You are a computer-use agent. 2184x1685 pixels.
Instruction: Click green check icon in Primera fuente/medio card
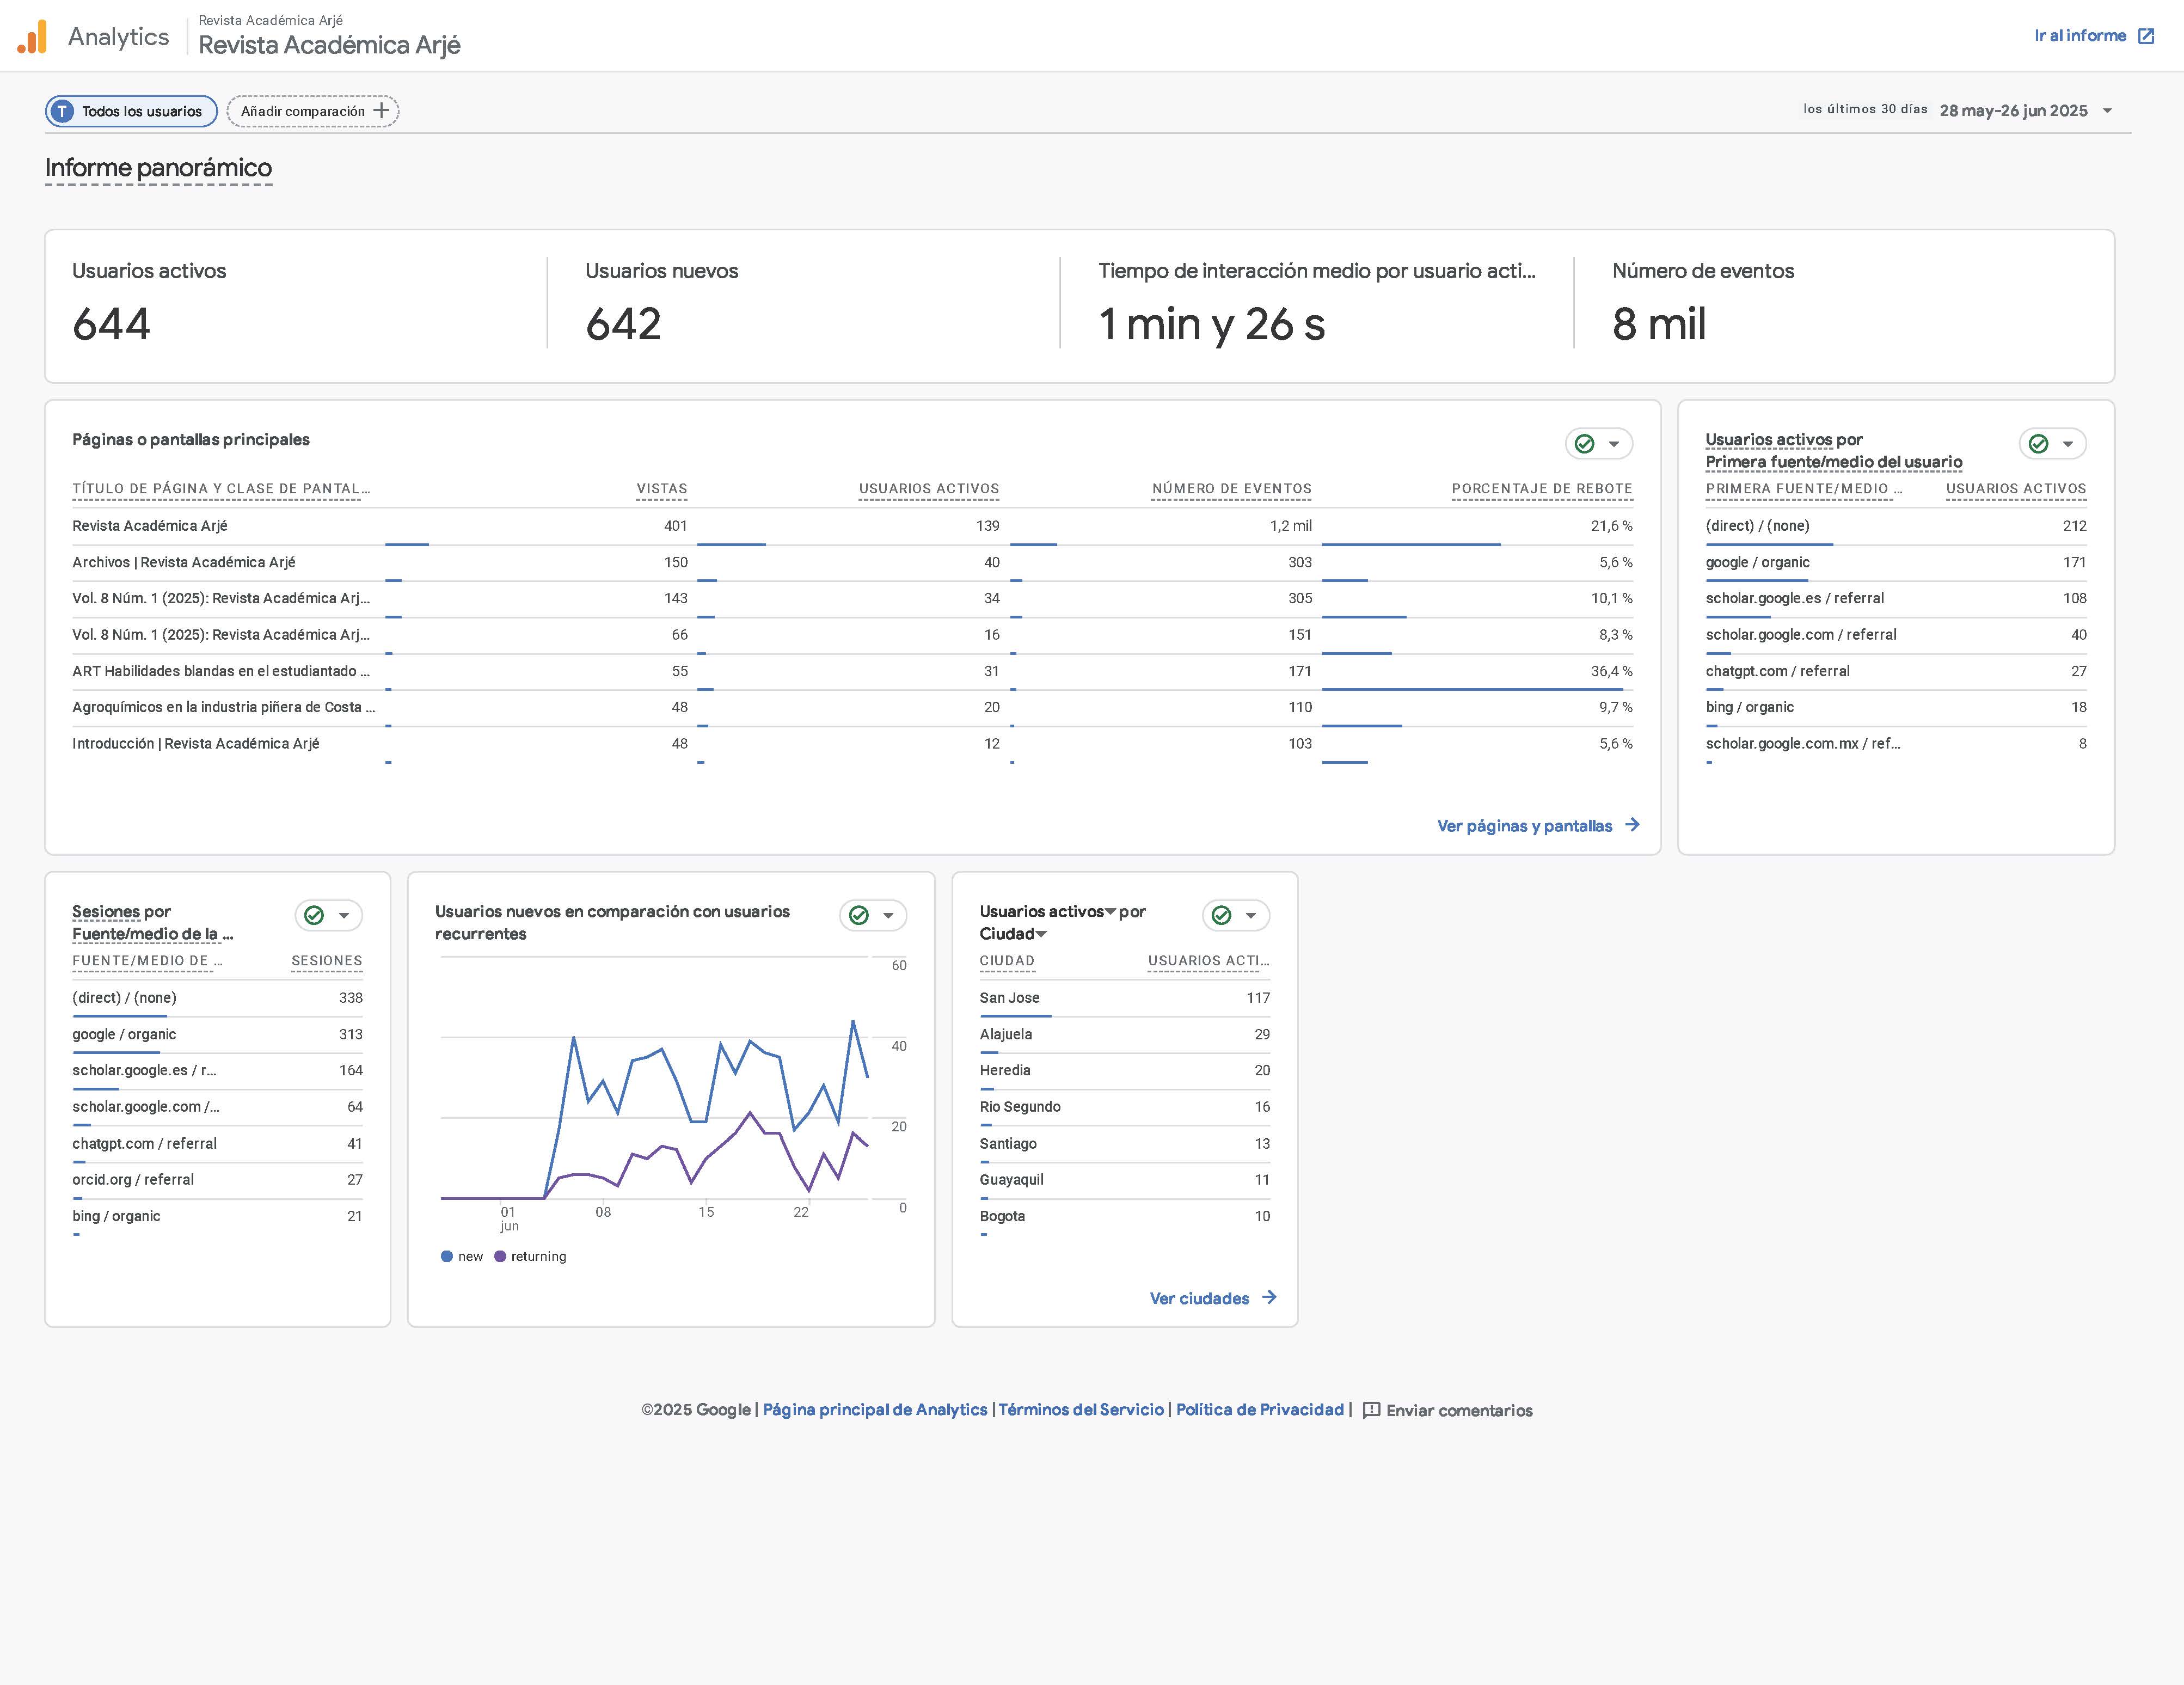coord(2038,444)
